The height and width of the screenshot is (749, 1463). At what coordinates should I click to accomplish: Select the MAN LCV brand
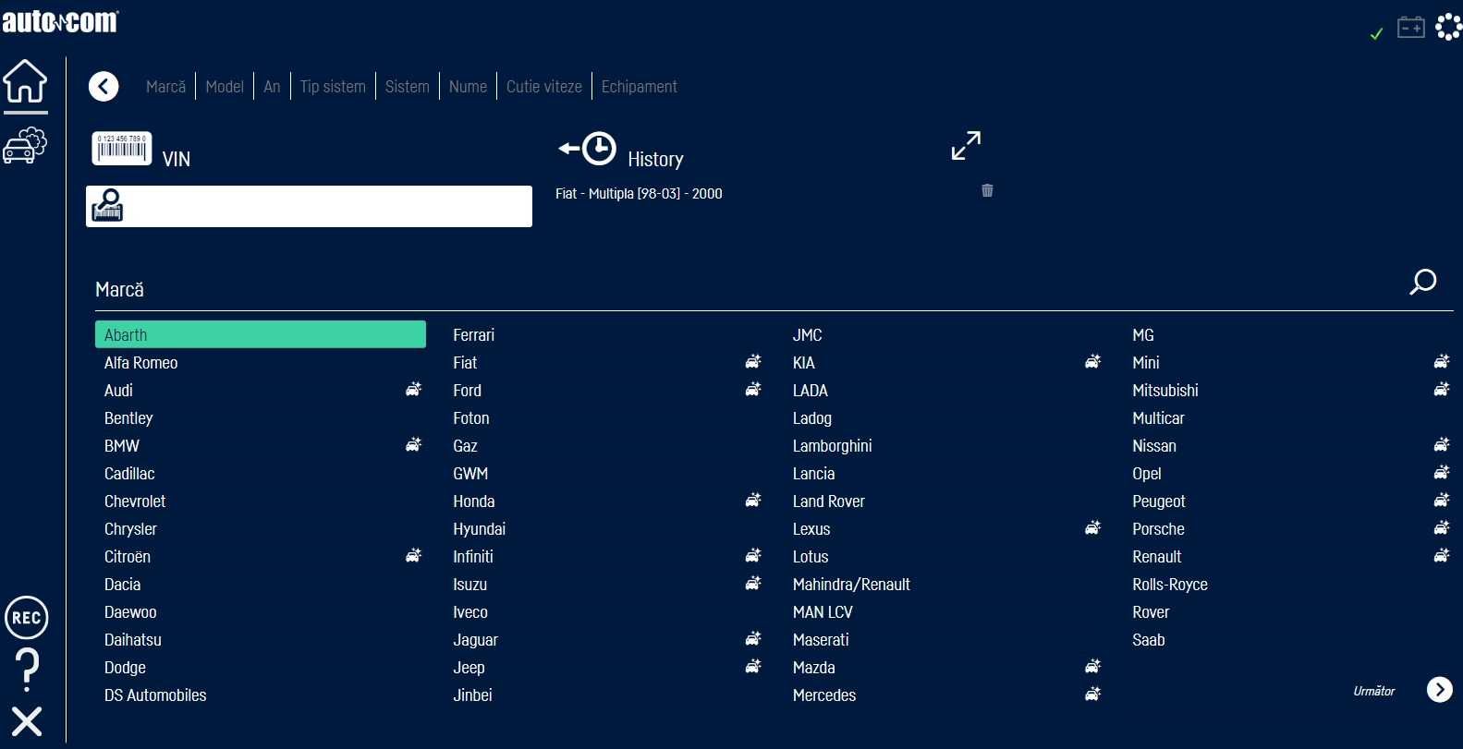(x=823, y=612)
